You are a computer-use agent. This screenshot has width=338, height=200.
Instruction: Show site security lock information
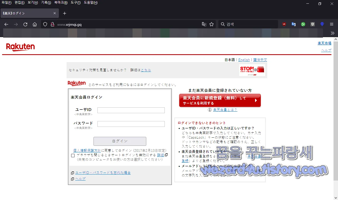pyautogui.click(x=52, y=24)
